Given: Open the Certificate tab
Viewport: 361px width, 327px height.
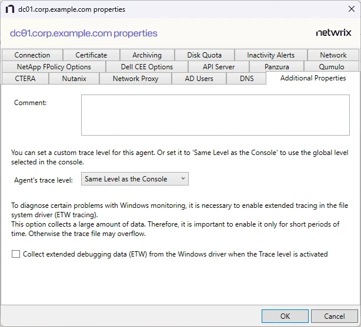Looking at the screenshot, I should point(91,55).
